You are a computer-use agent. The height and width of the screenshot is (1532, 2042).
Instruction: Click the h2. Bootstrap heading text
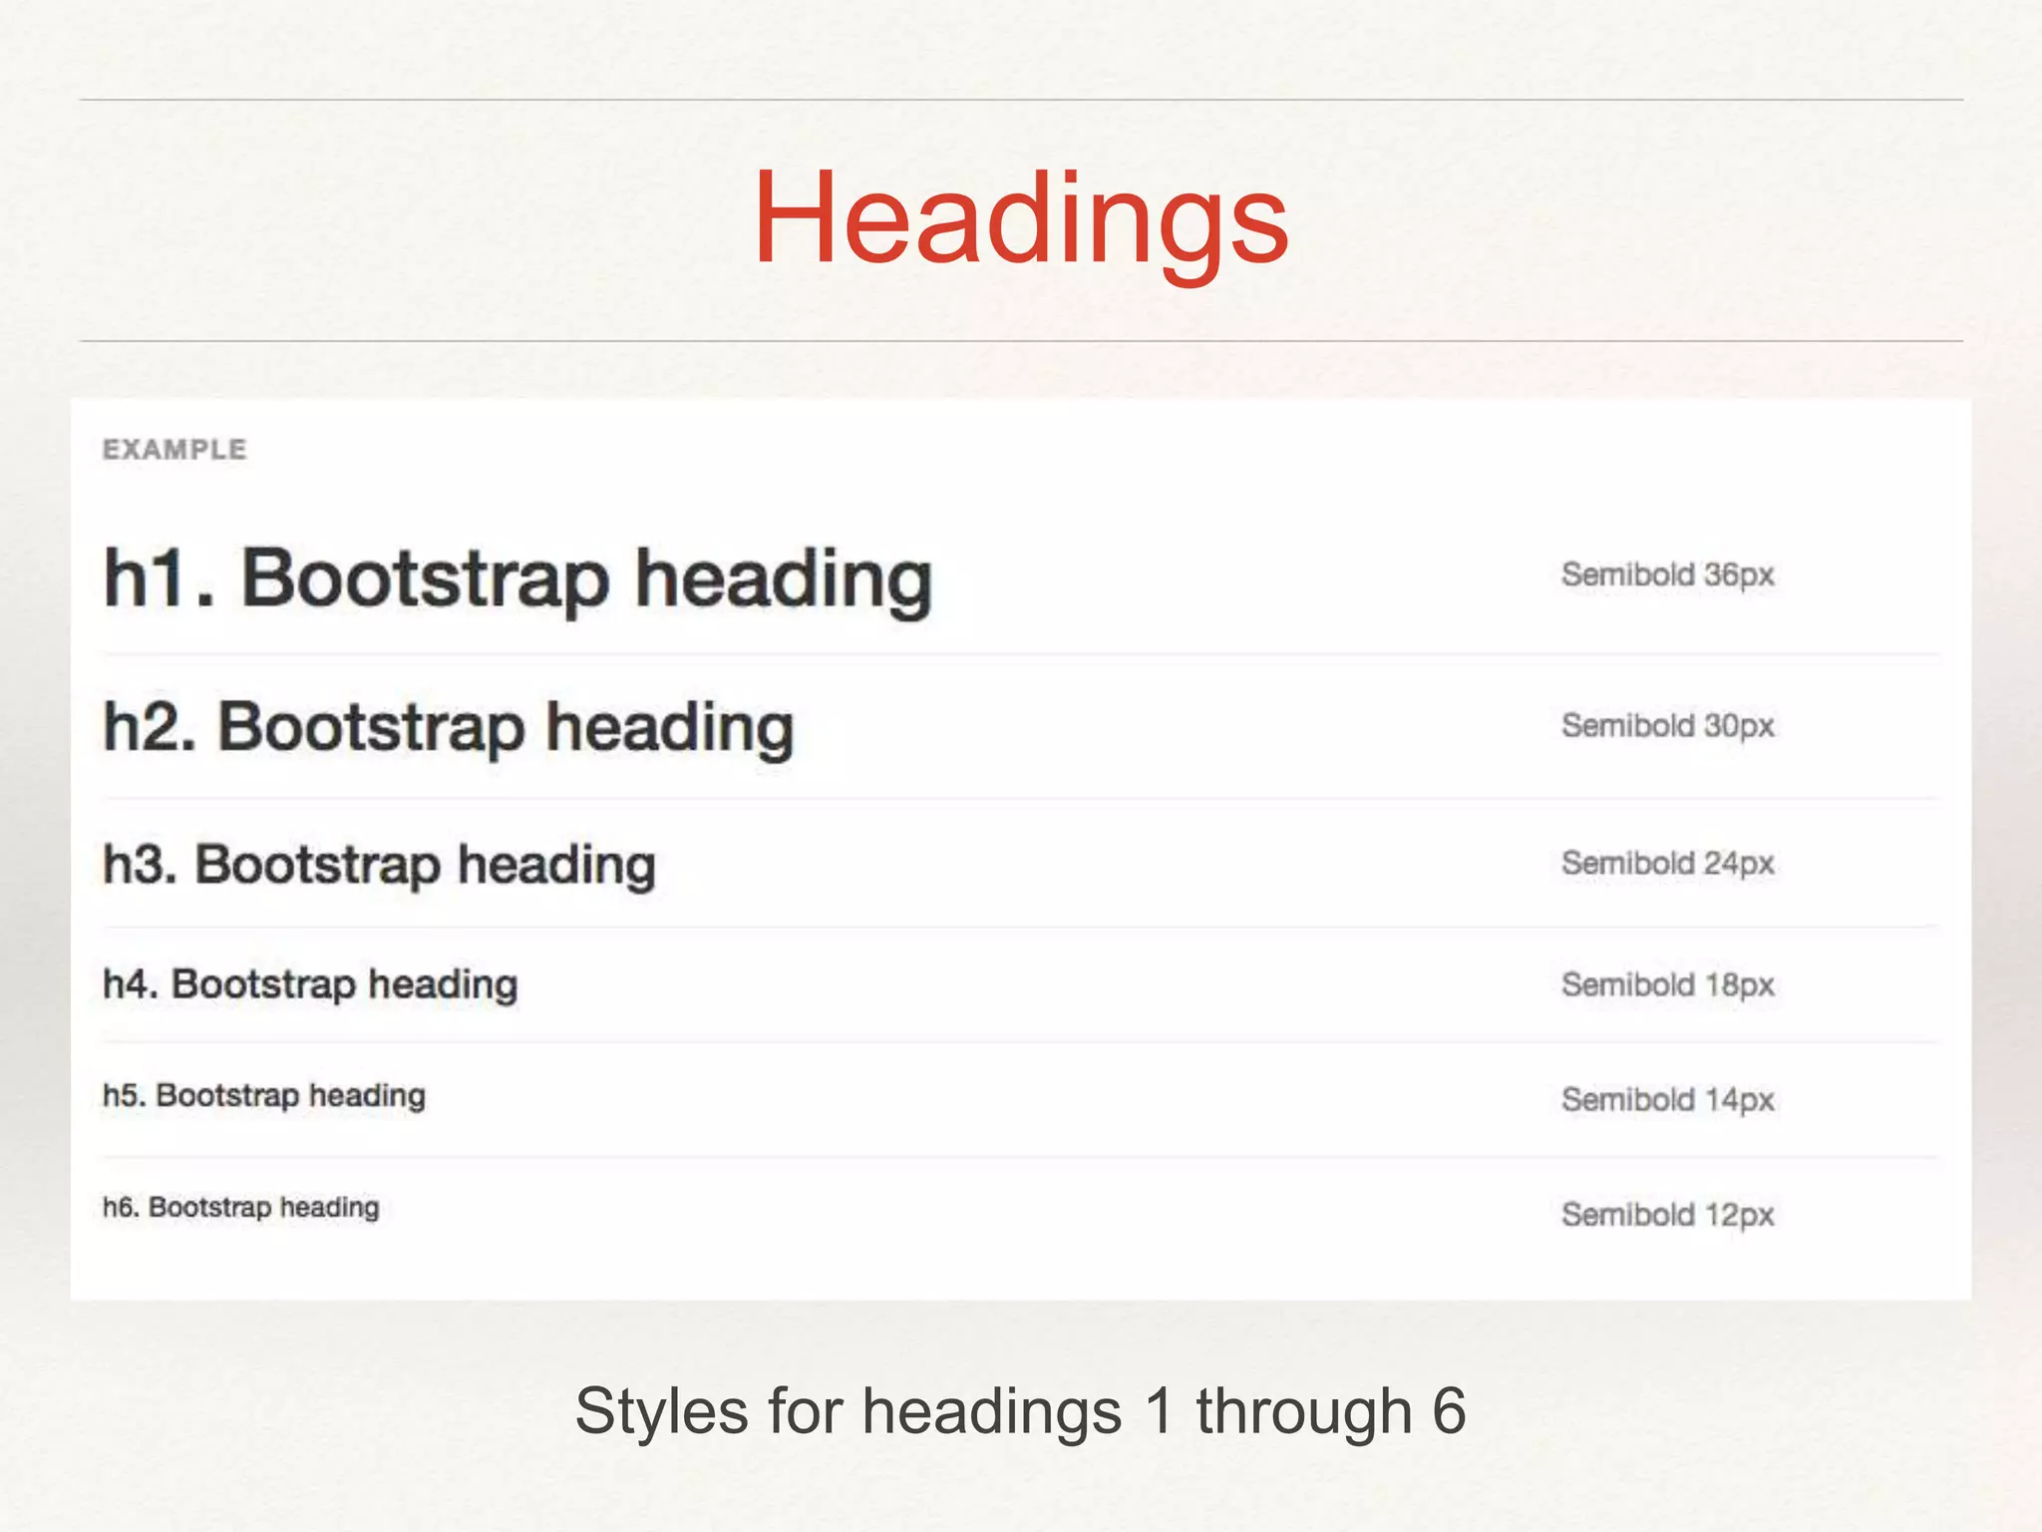click(449, 727)
